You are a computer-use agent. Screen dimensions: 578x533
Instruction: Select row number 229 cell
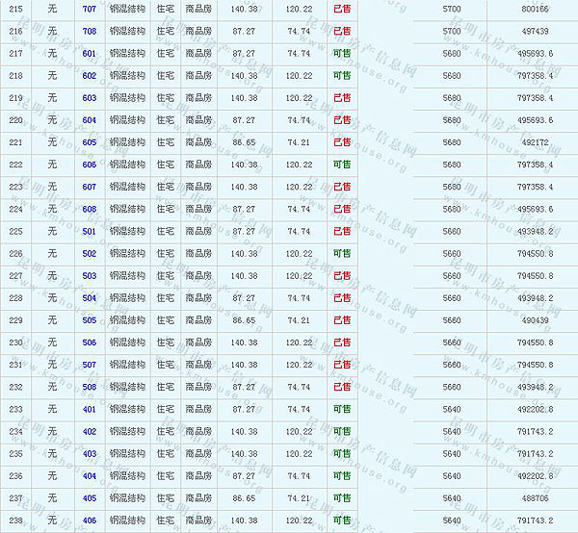pyautogui.click(x=14, y=320)
